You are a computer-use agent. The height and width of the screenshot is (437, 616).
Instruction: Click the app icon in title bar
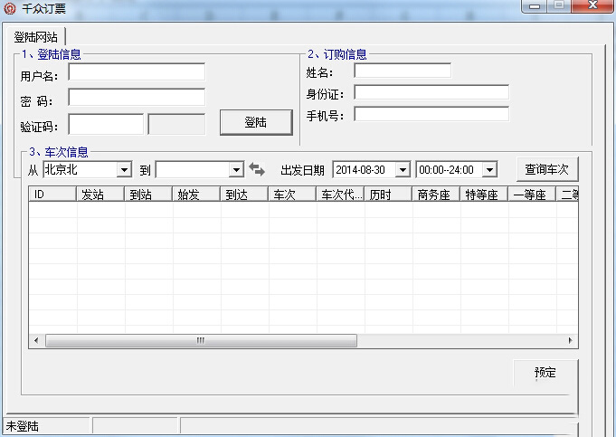pyautogui.click(x=9, y=9)
